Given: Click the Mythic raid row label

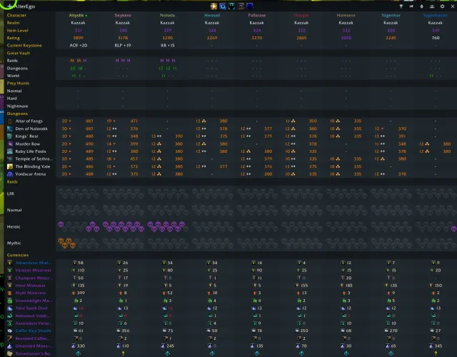Looking at the screenshot, I should [14, 243].
